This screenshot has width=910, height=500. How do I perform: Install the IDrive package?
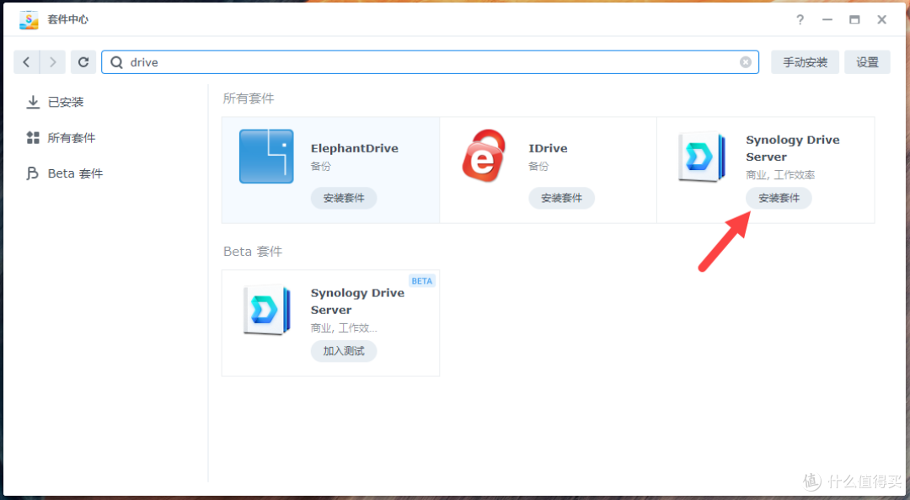point(561,198)
